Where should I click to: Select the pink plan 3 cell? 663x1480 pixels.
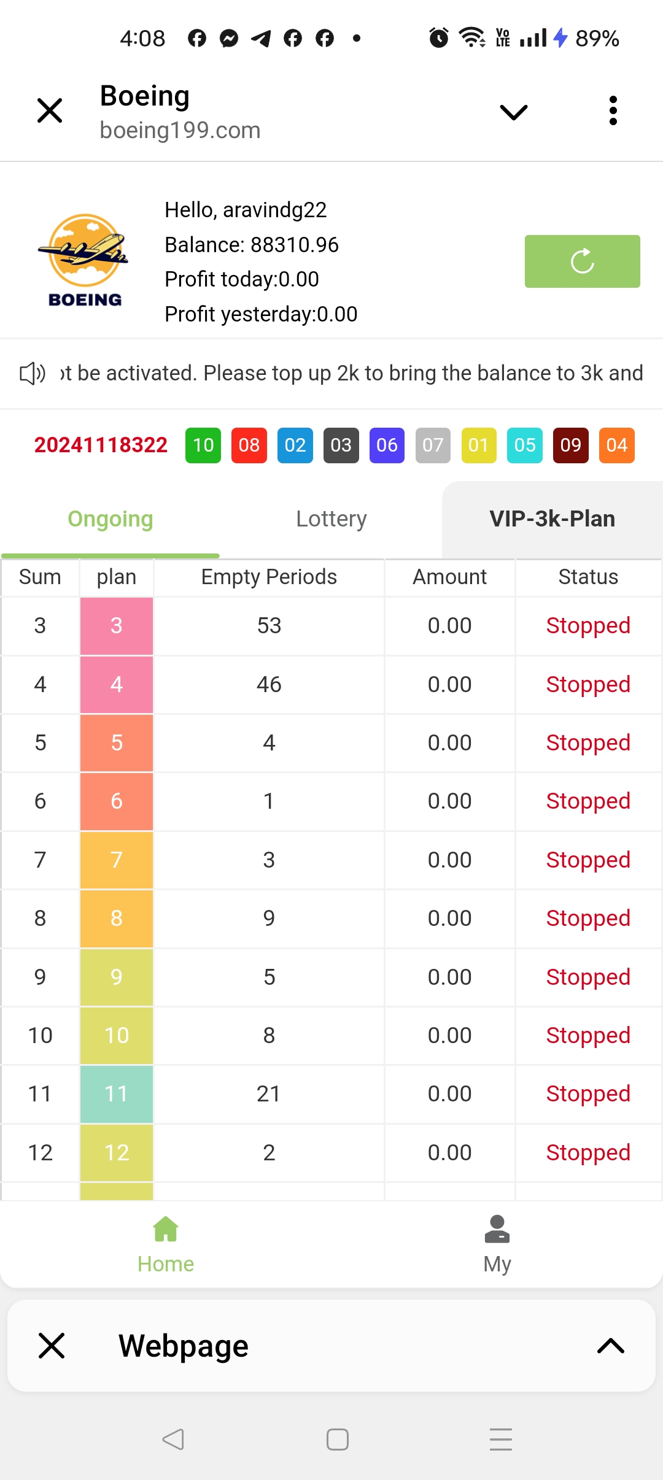(117, 625)
